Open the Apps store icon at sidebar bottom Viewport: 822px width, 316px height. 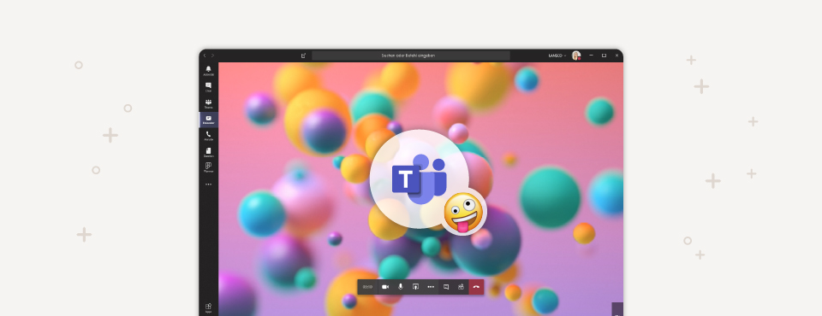[x=209, y=308]
